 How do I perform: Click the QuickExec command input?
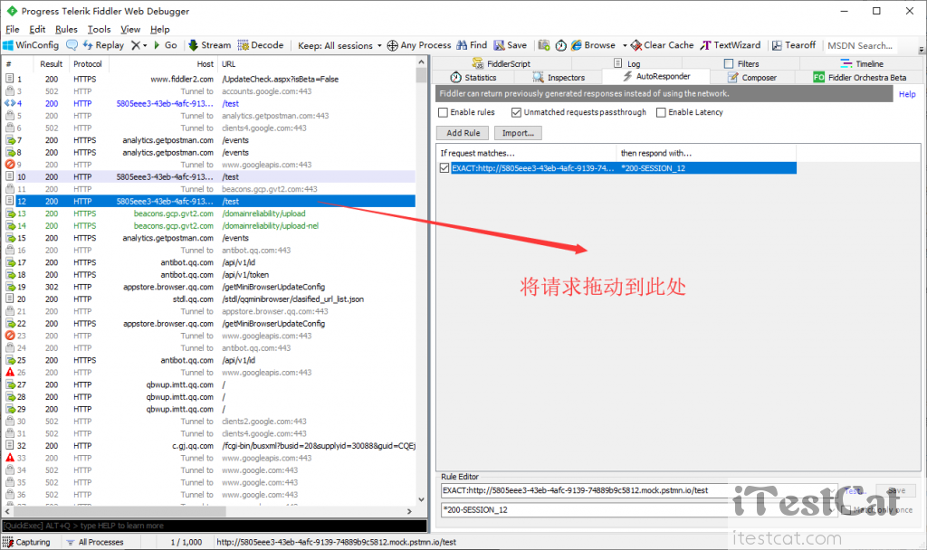pyautogui.click(x=214, y=526)
